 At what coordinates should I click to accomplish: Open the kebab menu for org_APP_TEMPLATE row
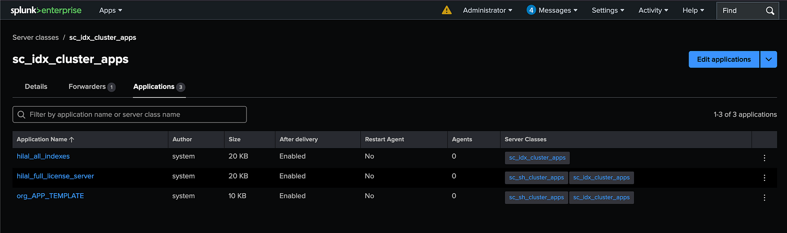[764, 198]
